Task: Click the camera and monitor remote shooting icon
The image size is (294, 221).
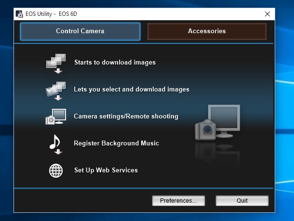Action: pos(56,117)
